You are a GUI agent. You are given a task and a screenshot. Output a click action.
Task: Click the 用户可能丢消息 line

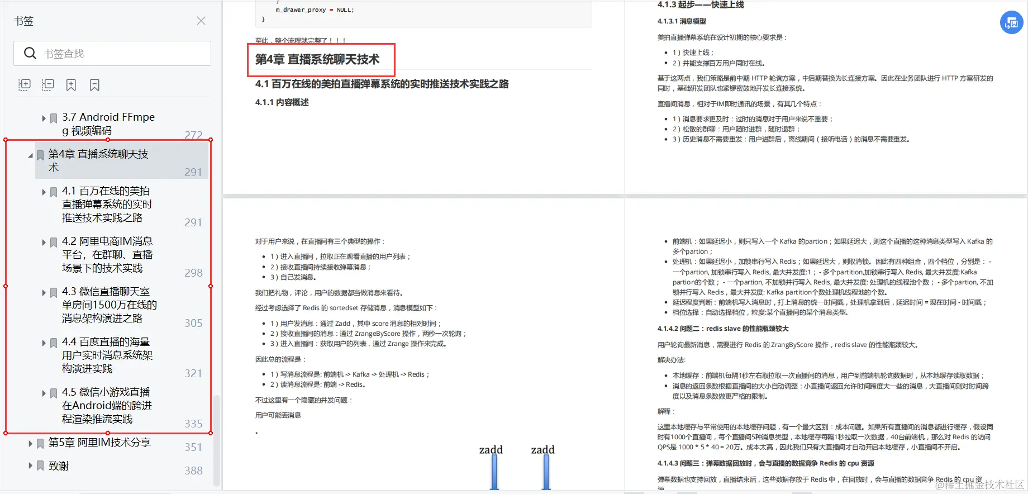click(x=278, y=415)
